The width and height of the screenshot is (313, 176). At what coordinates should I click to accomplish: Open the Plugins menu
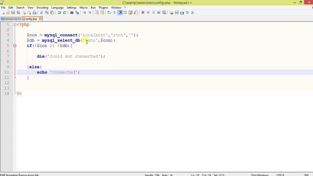click(x=103, y=8)
